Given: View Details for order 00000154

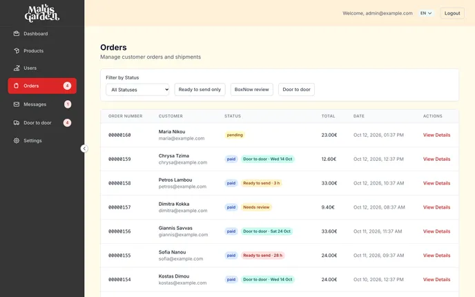Looking at the screenshot, I should click(436, 280).
